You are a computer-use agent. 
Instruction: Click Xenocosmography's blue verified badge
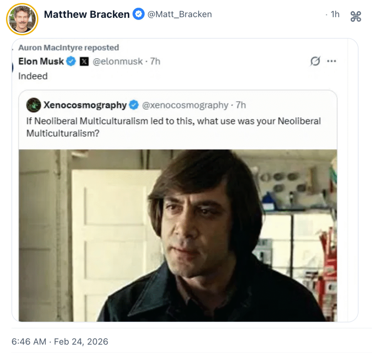tap(134, 105)
